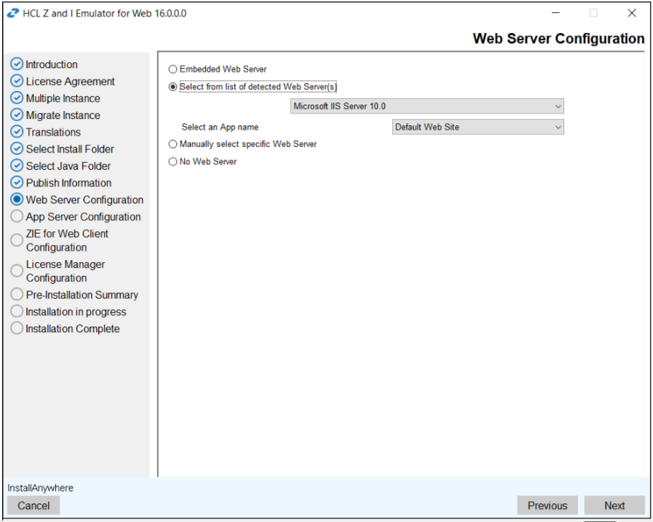Click the Introduction step label
Image resolution: width=653 pixels, height=522 pixels.
tap(52, 64)
